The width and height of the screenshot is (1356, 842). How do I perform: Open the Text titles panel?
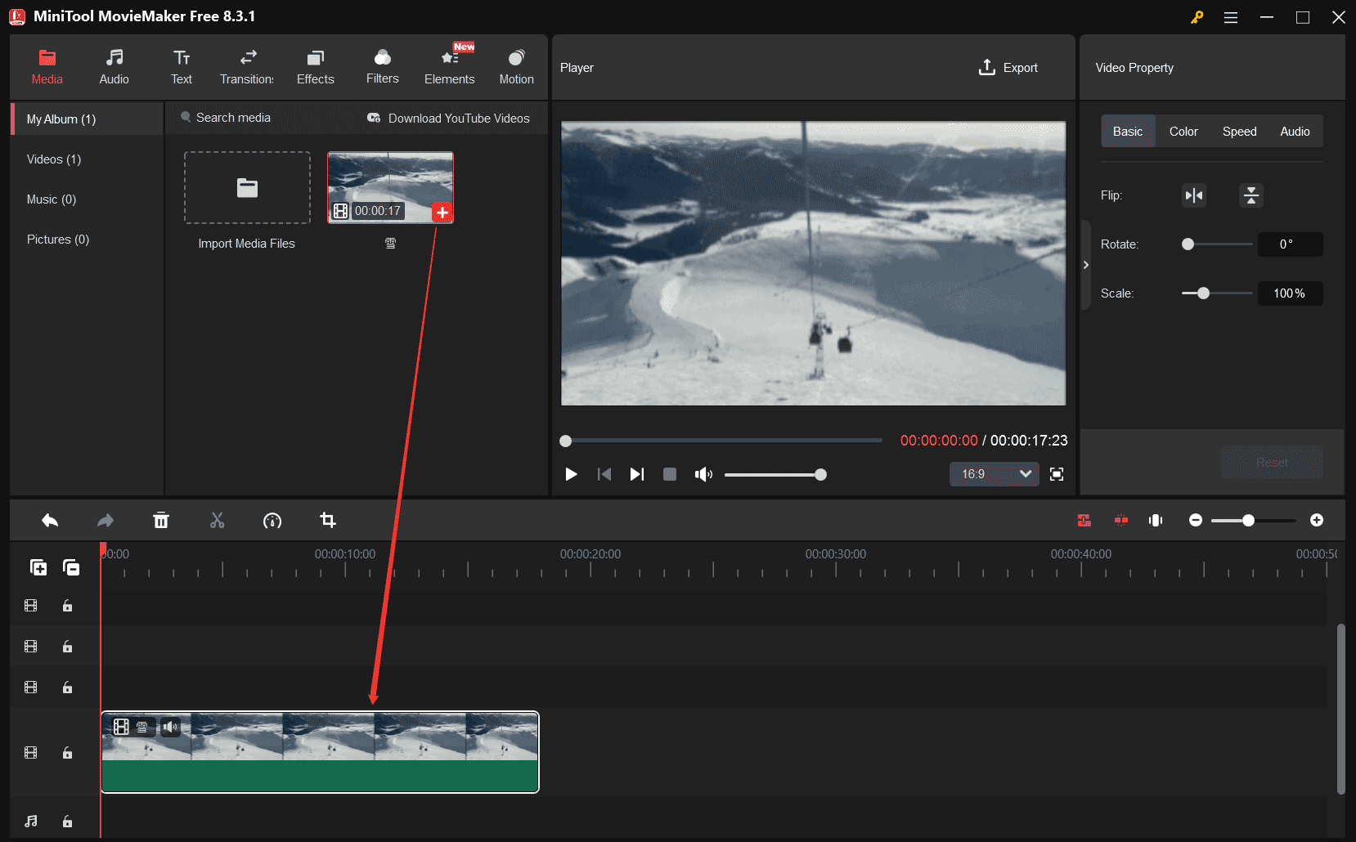coord(181,65)
